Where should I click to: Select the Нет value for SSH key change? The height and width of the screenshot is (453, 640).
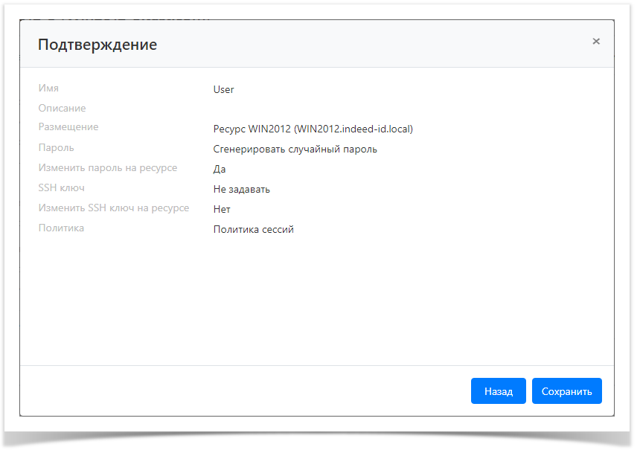pyautogui.click(x=222, y=209)
